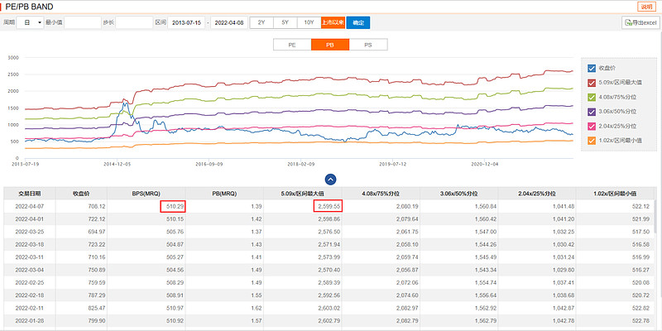The height and width of the screenshot is (331, 662).
Task: Uncheck the 收盘价 legend checkbox
Action: pyautogui.click(x=591, y=69)
